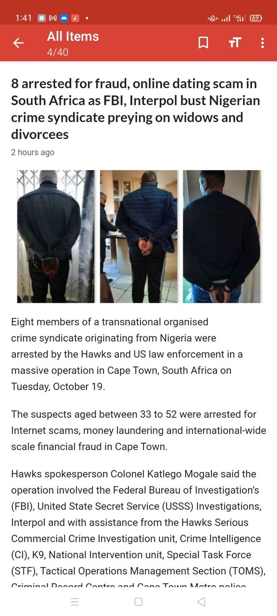Open the text size icon

point(235,43)
